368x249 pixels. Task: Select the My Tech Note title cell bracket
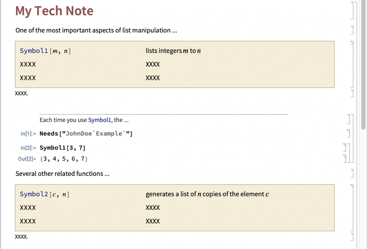(352, 11)
